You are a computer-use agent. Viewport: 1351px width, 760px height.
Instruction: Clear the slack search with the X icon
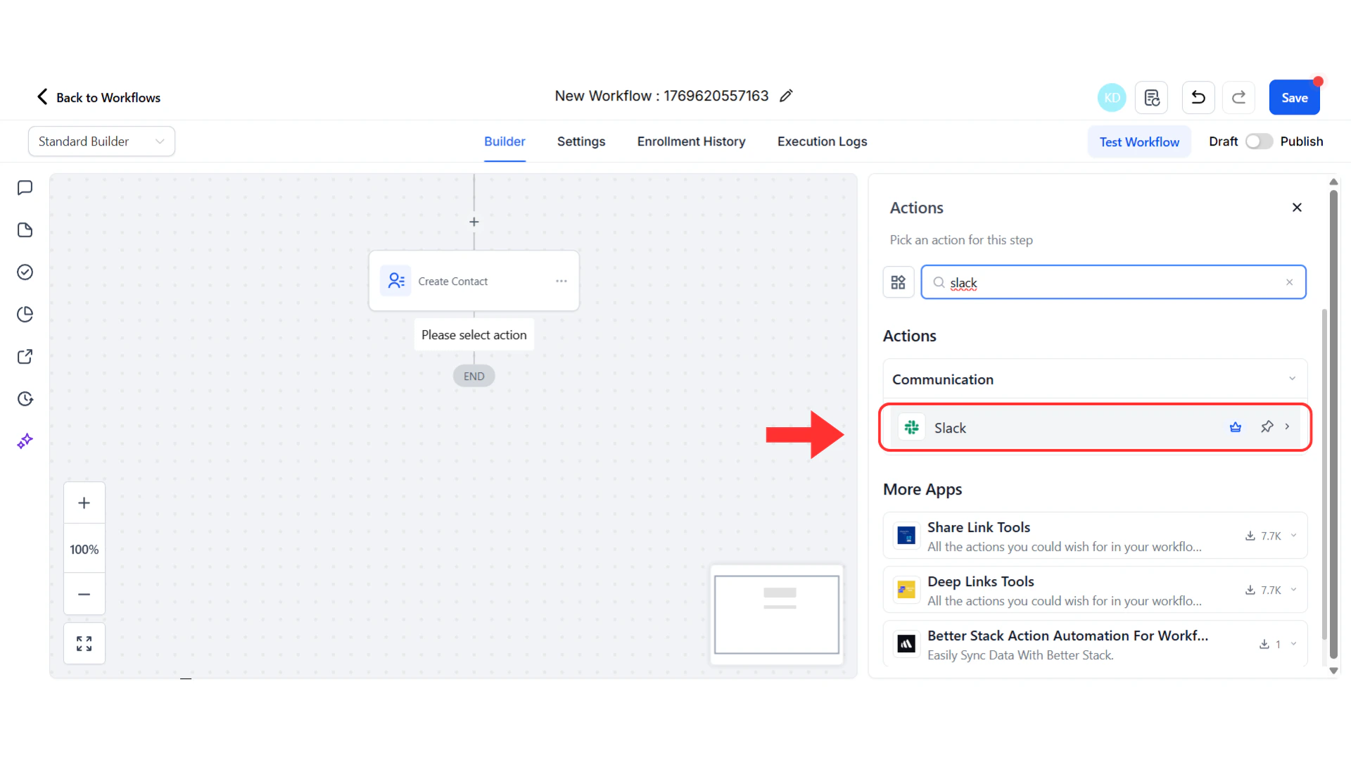click(1289, 281)
